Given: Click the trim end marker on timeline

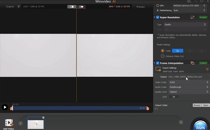Looking at the screenshot, I should [x=148, y=108].
